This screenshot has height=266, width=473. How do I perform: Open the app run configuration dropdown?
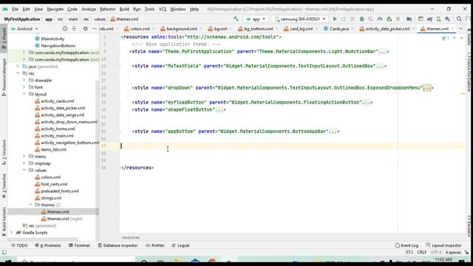[256, 19]
